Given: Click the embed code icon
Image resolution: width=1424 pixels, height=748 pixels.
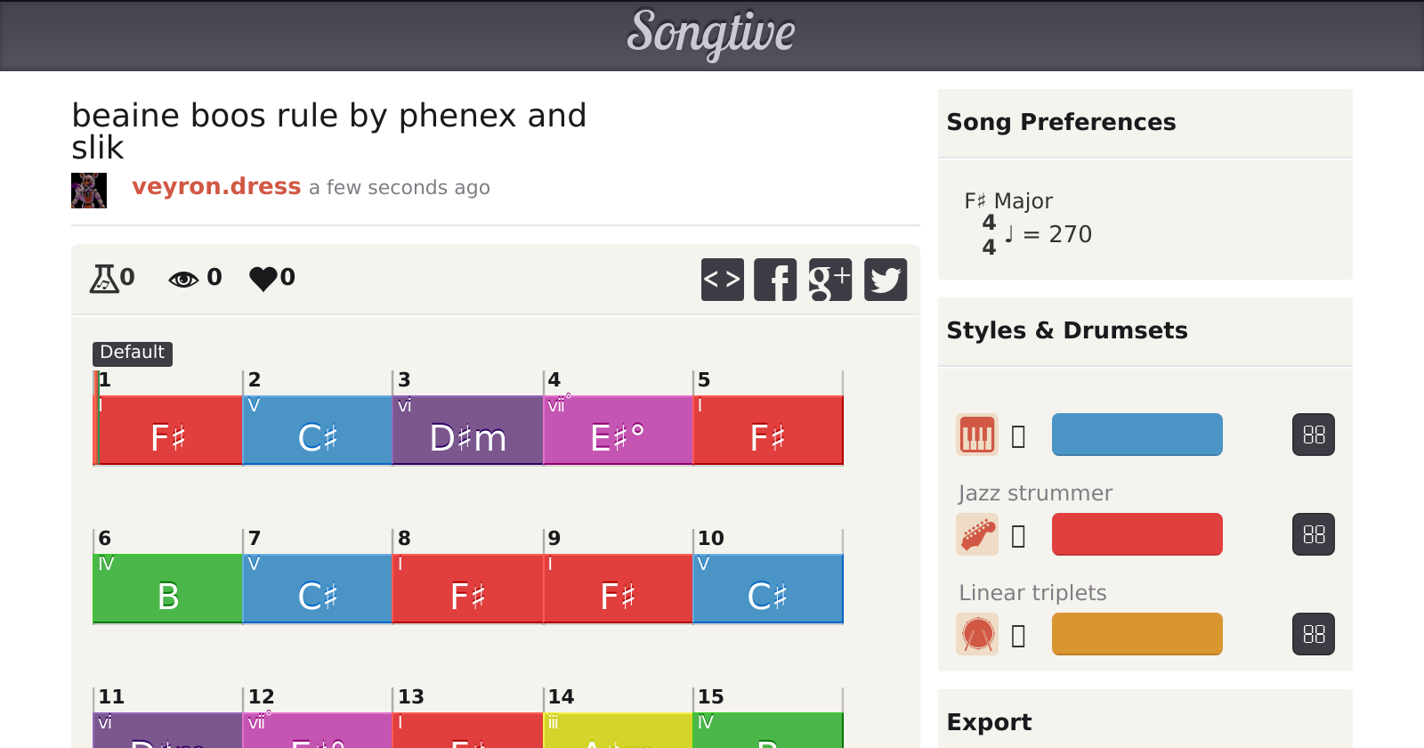Looking at the screenshot, I should point(722,280).
